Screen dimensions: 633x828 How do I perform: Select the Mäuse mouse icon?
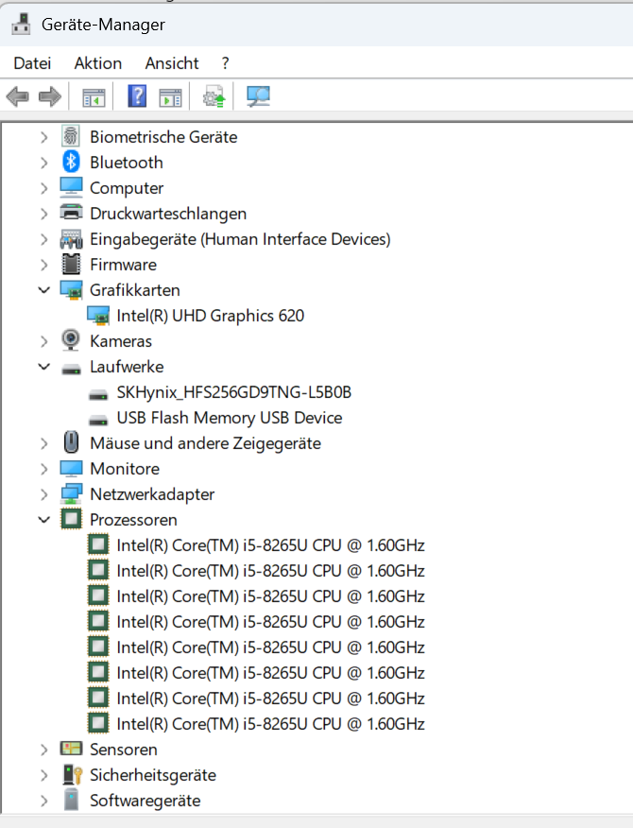71,442
